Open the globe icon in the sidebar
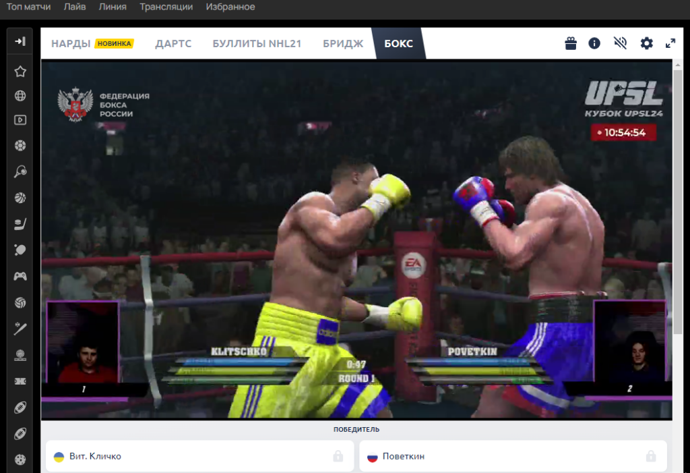690x473 pixels. pyautogui.click(x=20, y=96)
